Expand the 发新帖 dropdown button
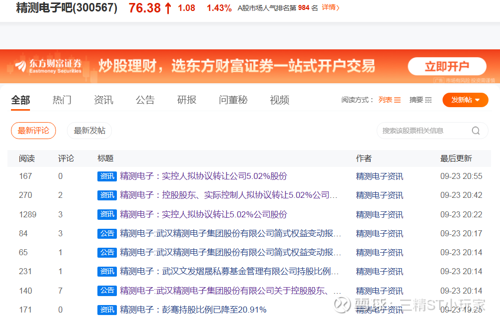This screenshot has height=320, width=500. 466,100
